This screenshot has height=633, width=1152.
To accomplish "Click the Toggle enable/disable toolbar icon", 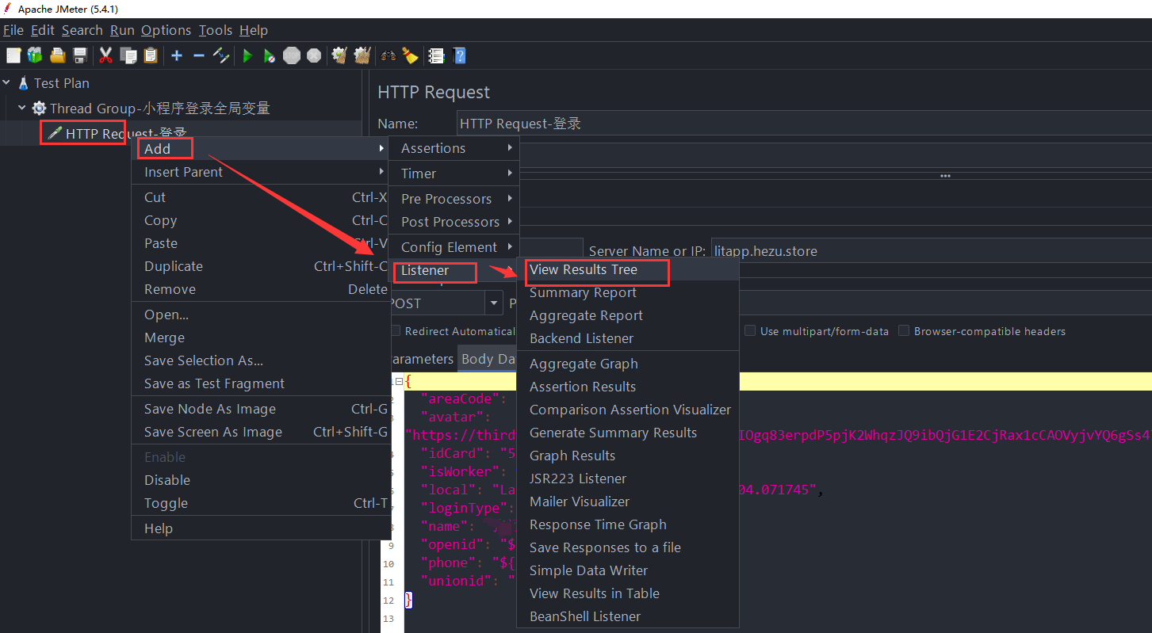I will [x=222, y=55].
